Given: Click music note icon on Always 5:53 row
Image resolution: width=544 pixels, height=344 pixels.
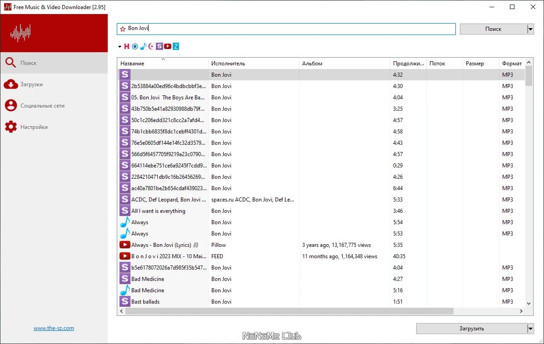Looking at the screenshot, I should click(125, 233).
